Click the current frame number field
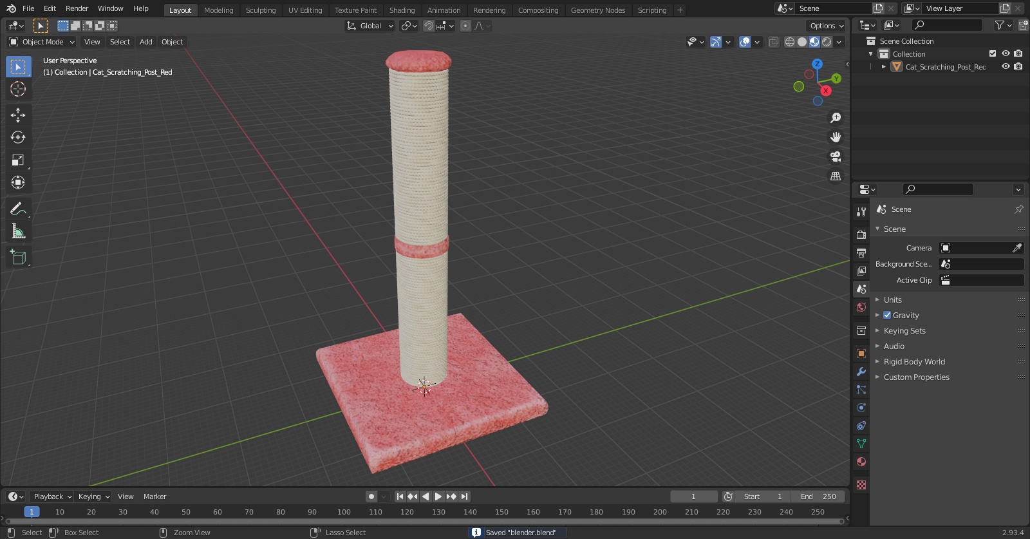Viewport: 1030px width, 539px height. [694, 496]
